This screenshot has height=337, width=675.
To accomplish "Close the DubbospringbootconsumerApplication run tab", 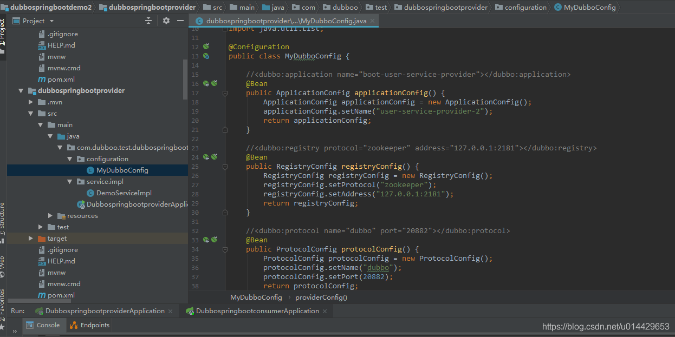I will [x=325, y=312].
